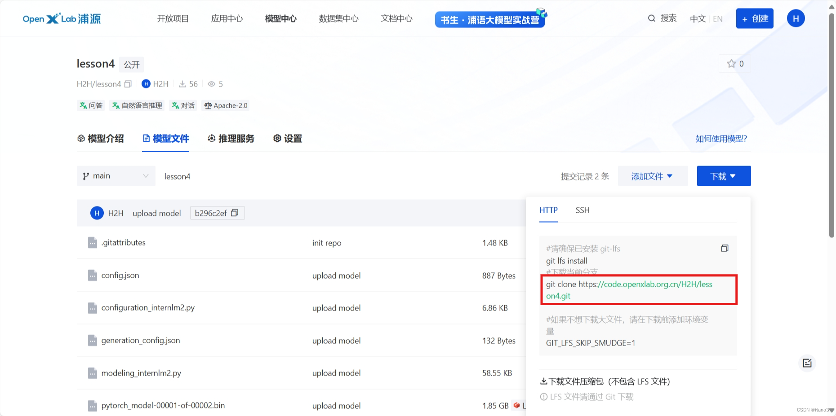
Task: Open 模型中心 menu
Action: click(281, 18)
